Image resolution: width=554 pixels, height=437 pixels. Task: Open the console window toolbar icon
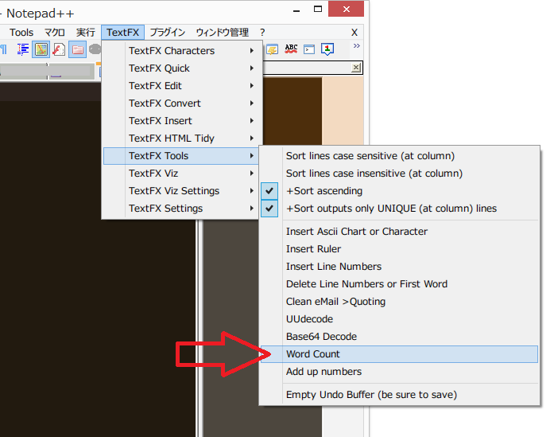coord(309,49)
